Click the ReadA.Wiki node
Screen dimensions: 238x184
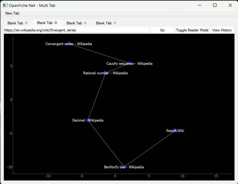pyautogui.click(x=175, y=130)
